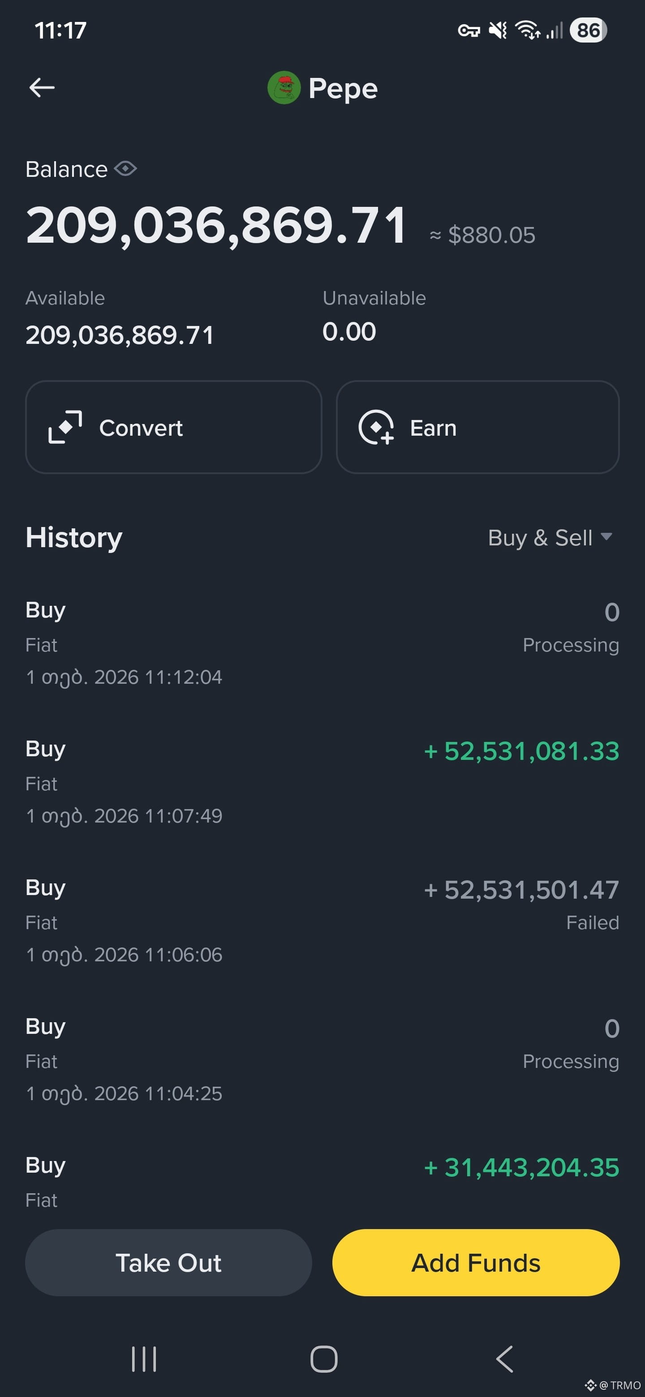The width and height of the screenshot is (645, 1397).
Task: Tap the Earn plus-coin icon
Action: coord(376,427)
